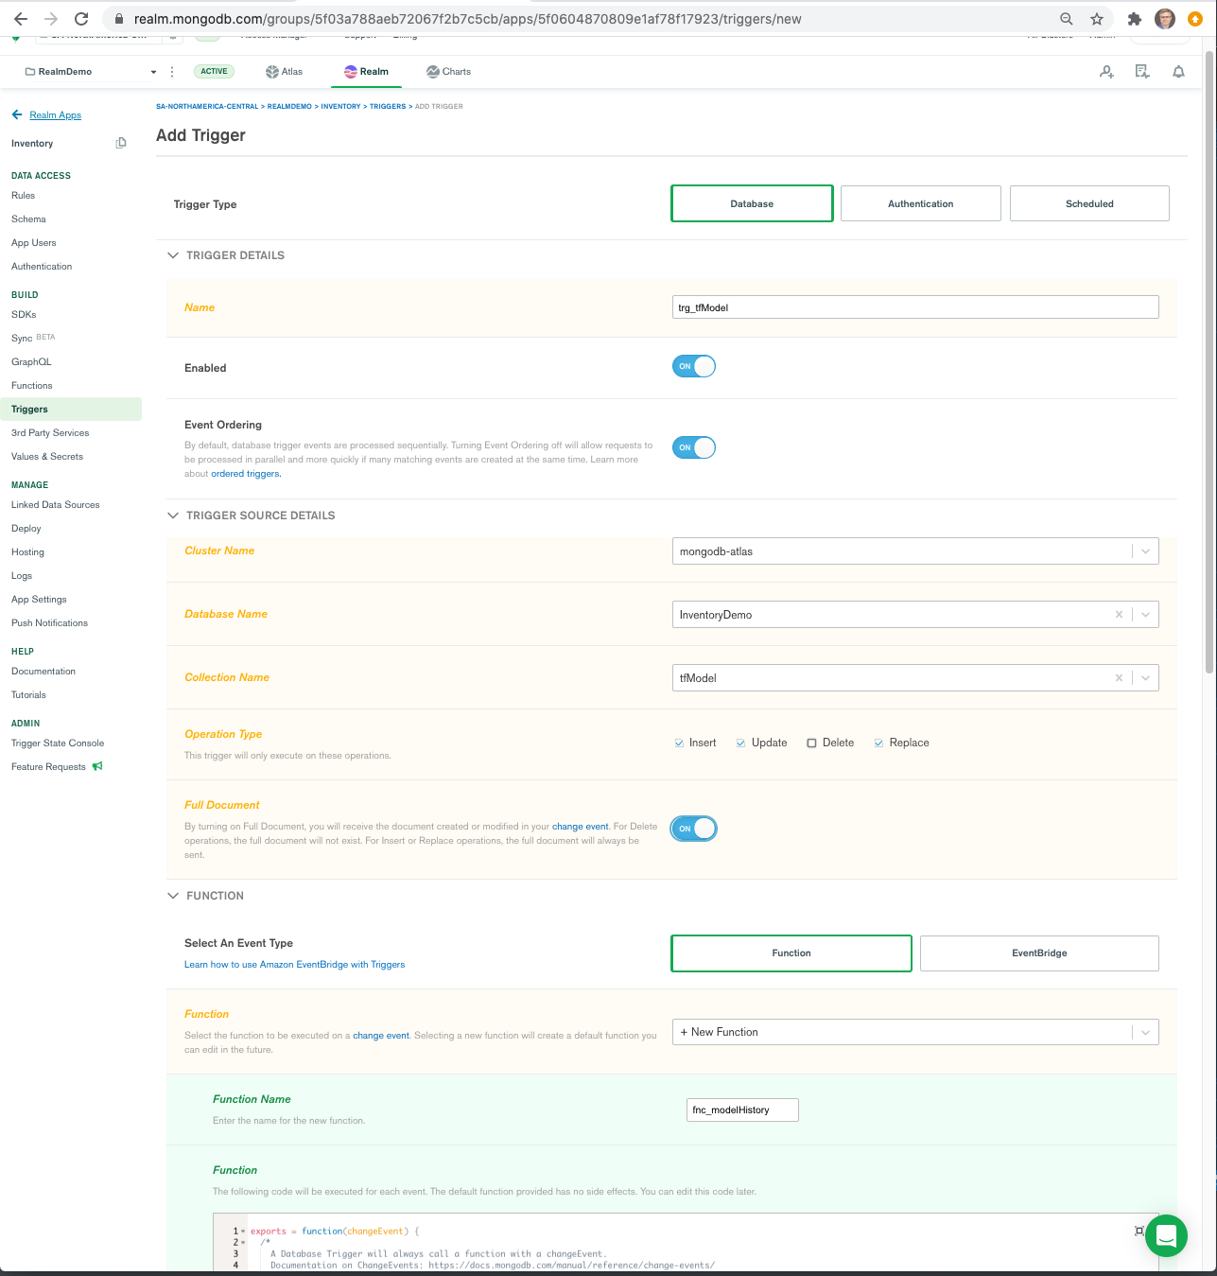
Task: Clear the tfModel collection selection
Action: (1119, 678)
